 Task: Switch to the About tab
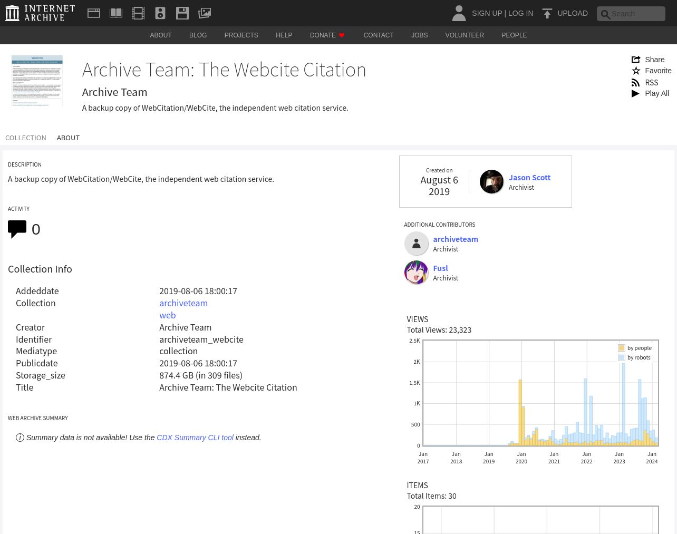pyautogui.click(x=68, y=138)
